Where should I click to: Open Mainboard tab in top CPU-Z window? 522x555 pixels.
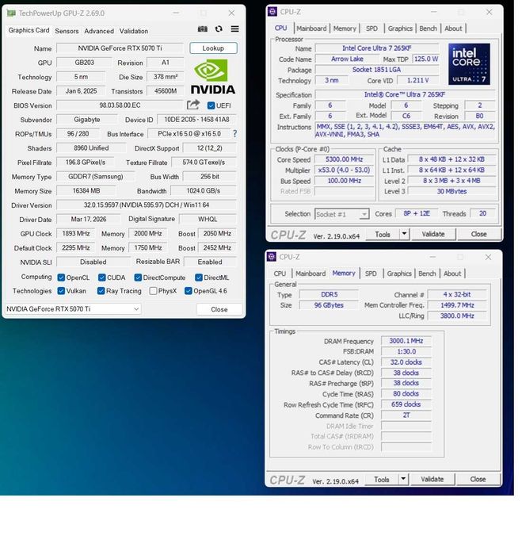[311, 29]
